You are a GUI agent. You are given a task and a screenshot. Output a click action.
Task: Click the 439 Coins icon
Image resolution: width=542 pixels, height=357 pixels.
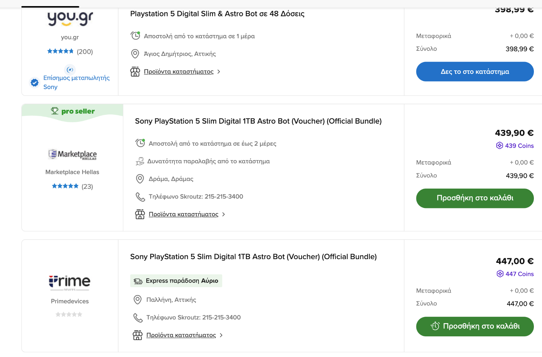click(x=500, y=145)
